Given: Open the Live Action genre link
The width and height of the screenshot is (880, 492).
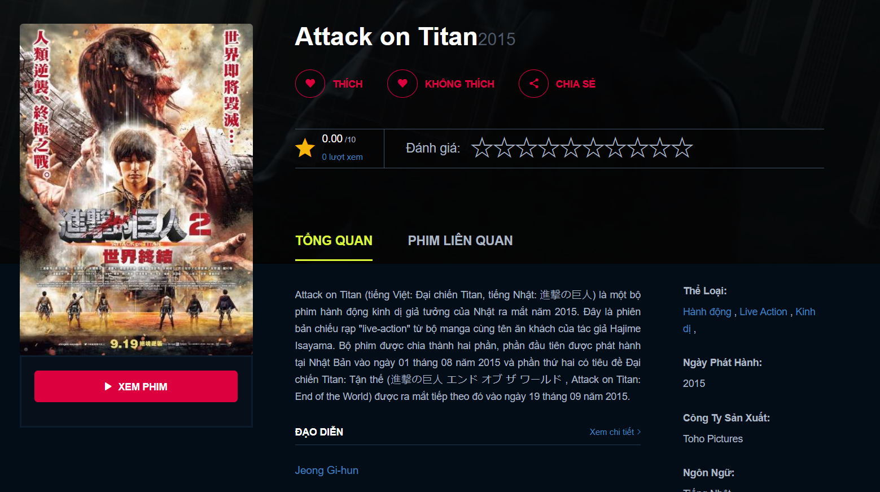Looking at the screenshot, I should point(763,312).
